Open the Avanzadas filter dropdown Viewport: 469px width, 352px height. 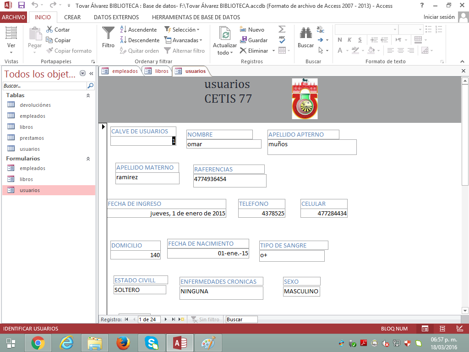click(x=184, y=40)
